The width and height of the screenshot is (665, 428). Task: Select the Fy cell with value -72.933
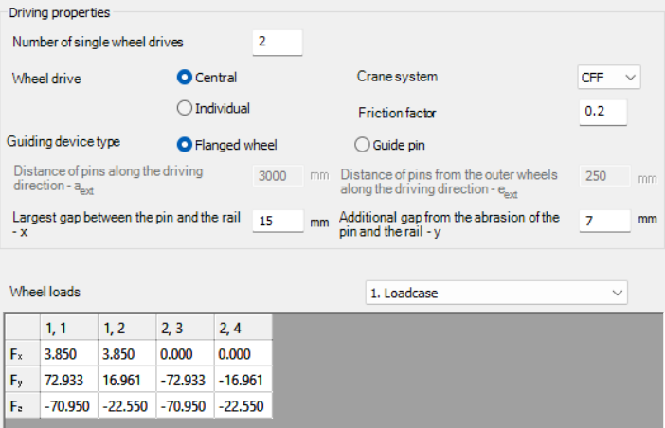[186, 380]
